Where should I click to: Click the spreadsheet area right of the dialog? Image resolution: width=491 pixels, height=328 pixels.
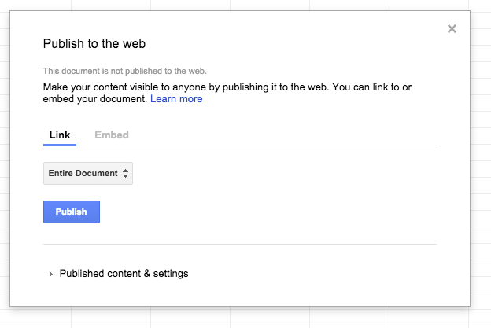tap(481, 157)
